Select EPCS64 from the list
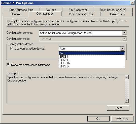Viewport: 136px width, 124px height. tap(92, 66)
